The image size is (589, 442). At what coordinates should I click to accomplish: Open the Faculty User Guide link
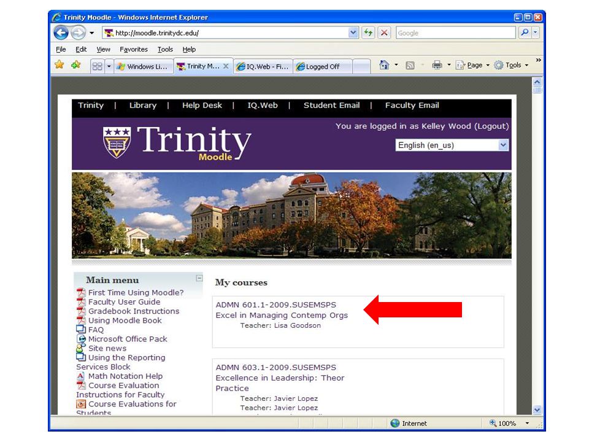point(124,302)
